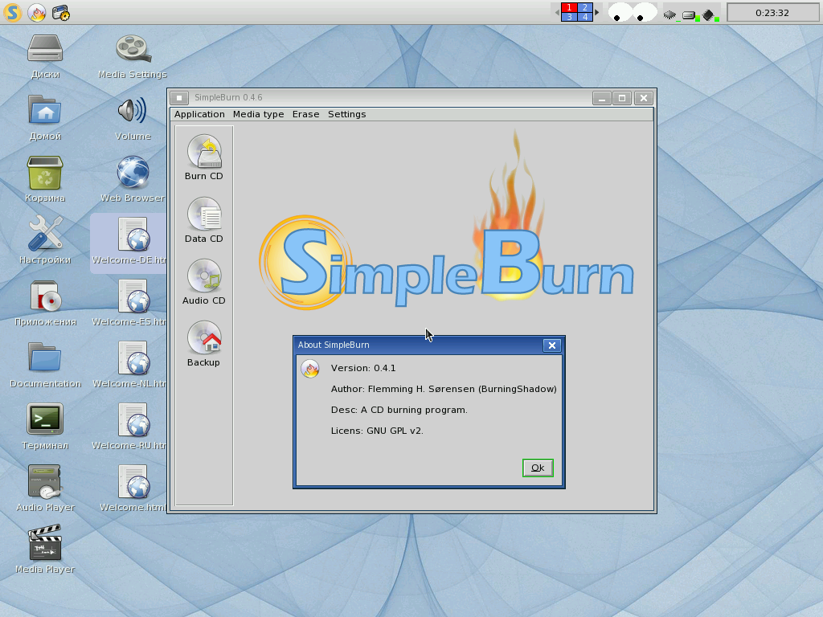Screen dimensions: 823x617
Task: Switch to workspace 2 in pager
Action: click(x=585, y=7)
